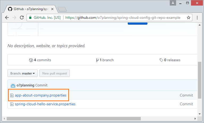Click the green padlock security icon
204x123 pixels.
point(30,17)
